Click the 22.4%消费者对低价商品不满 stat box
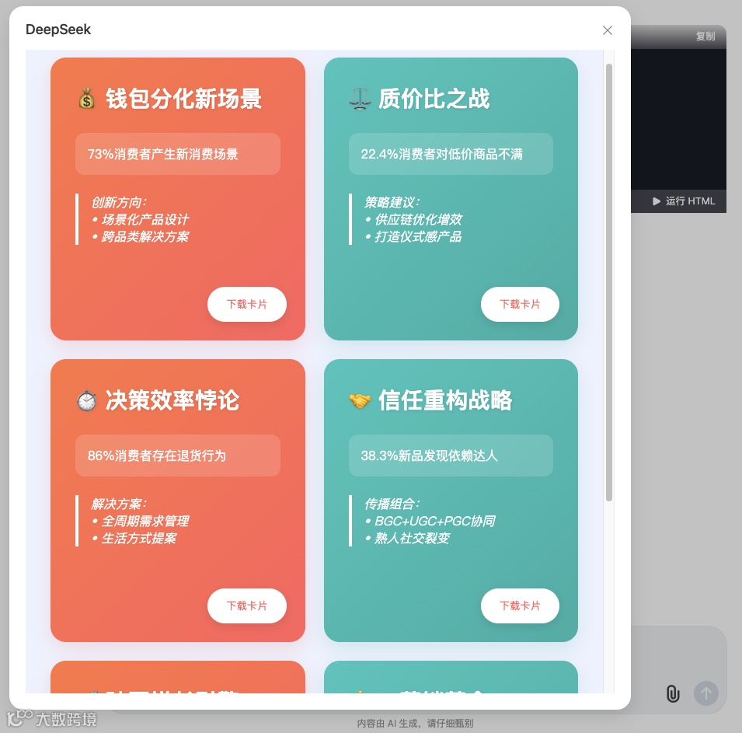Screen dimensions: 742x733 point(451,154)
